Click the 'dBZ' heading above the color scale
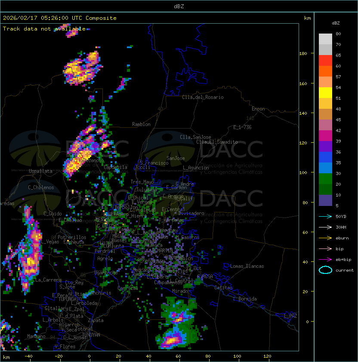358x362 pixels. coord(336,23)
